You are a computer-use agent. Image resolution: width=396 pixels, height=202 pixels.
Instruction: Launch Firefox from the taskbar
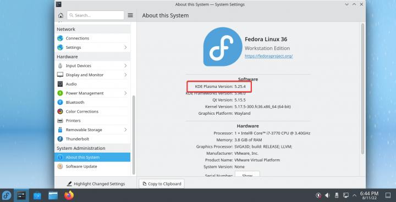69,195
